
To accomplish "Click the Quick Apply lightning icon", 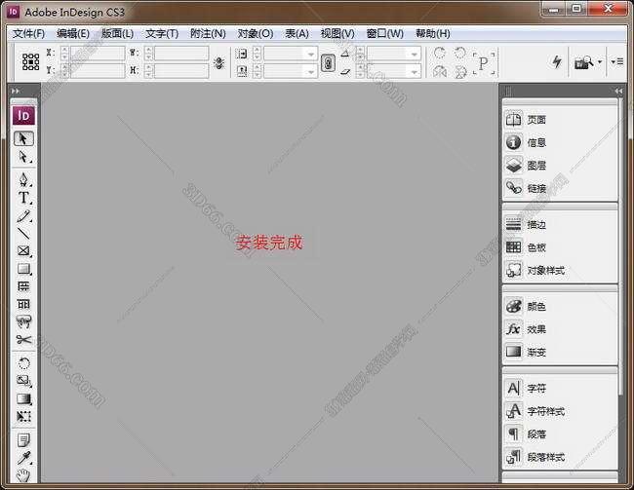I will tap(557, 61).
